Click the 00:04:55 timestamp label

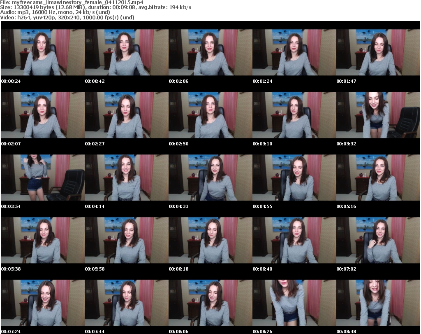[262, 206]
